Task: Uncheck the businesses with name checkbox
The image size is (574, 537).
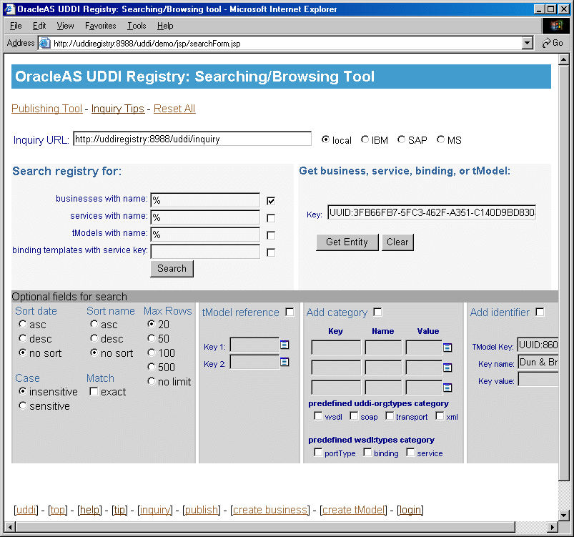Action: [x=271, y=201]
